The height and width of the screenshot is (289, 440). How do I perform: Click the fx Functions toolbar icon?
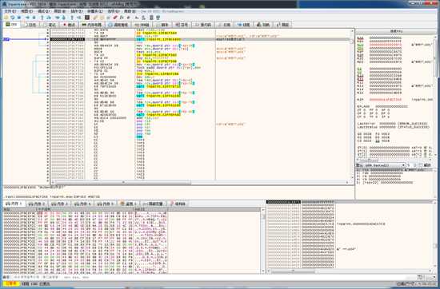(122, 18)
